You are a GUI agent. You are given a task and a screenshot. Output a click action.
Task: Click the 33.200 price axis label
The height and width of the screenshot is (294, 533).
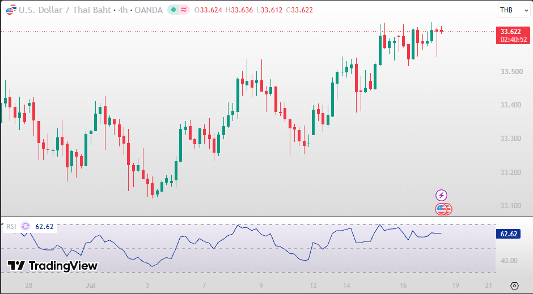coord(511,172)
